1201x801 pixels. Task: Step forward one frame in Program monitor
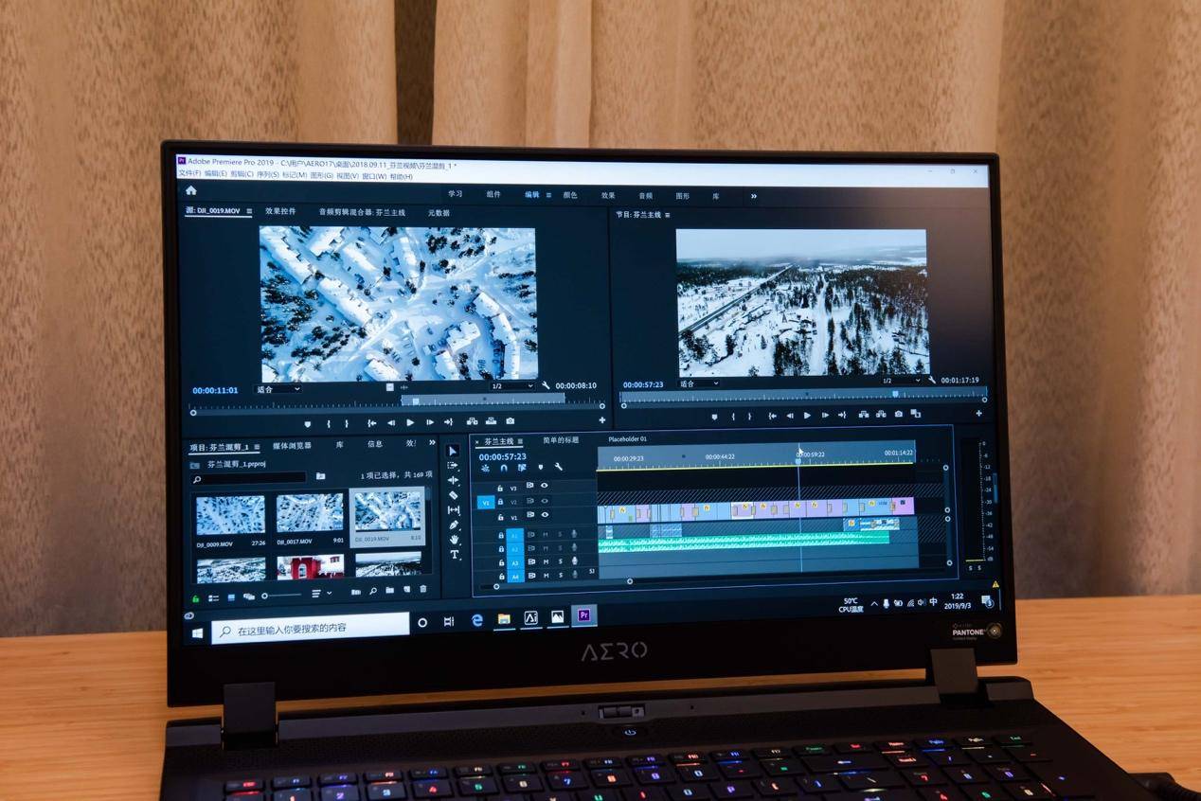tap(825, 416)
